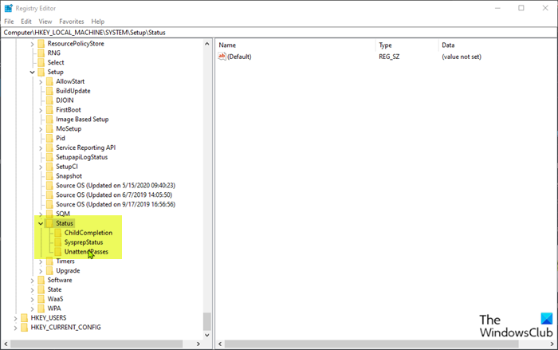The height and width of the screenshot is (350, 558).
Task: Select the (Default) string value icon
Action: click(x=222, y=57)
